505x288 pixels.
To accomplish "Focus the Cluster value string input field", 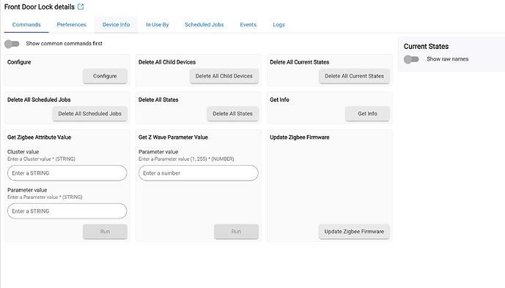I will [x=67, y=173].
